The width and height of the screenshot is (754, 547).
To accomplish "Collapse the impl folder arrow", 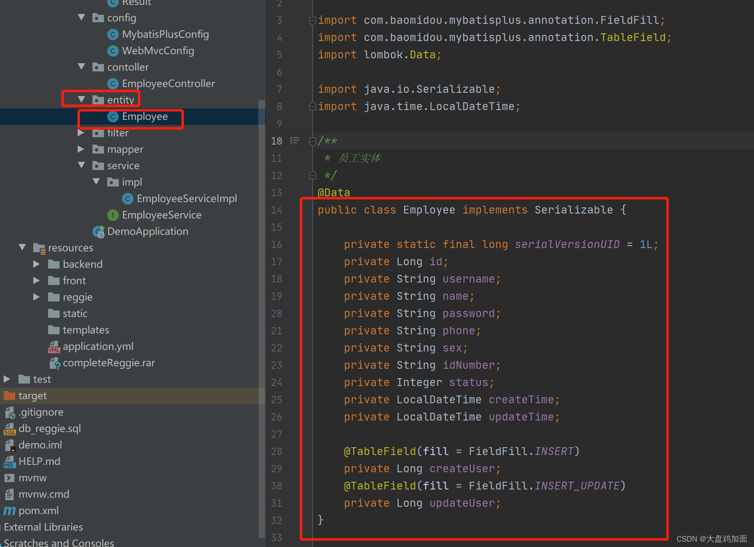I will [96, 182].
